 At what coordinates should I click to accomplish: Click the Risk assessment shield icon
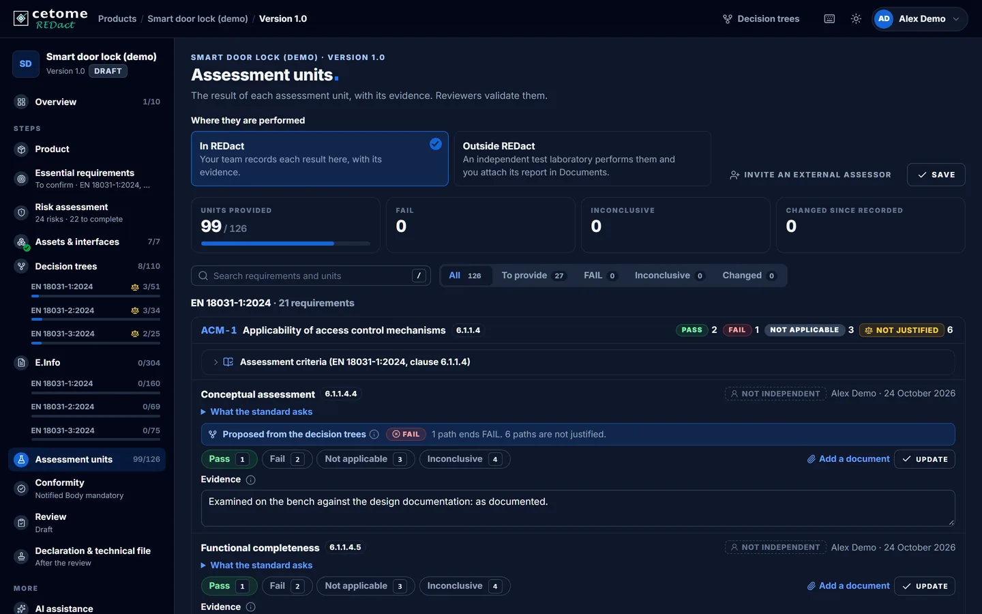point(21,213)
